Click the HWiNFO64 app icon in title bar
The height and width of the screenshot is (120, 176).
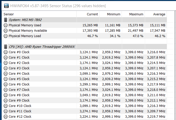pos(6,6)
